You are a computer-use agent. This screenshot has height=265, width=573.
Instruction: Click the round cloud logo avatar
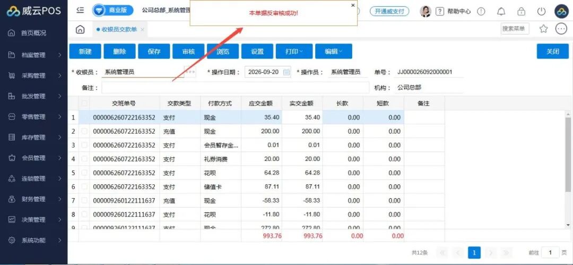coord(561,11)
